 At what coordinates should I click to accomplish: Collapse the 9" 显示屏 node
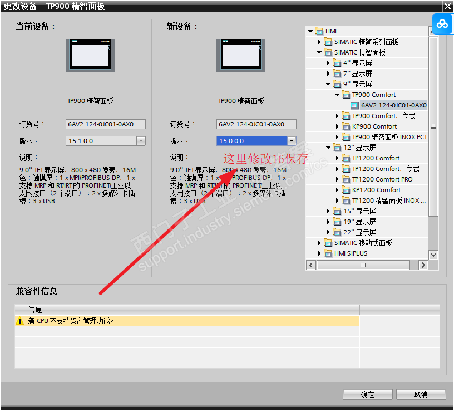click(x=328, y=84)
